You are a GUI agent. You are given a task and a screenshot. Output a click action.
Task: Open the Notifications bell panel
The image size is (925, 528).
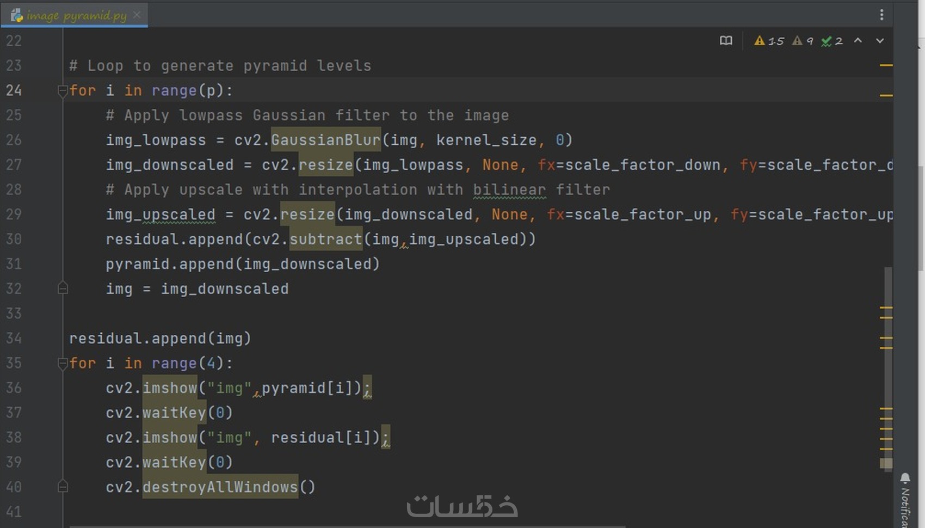(x=905, y=478)
